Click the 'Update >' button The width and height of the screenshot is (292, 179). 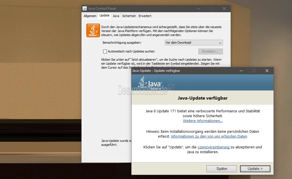click(255, 169)
